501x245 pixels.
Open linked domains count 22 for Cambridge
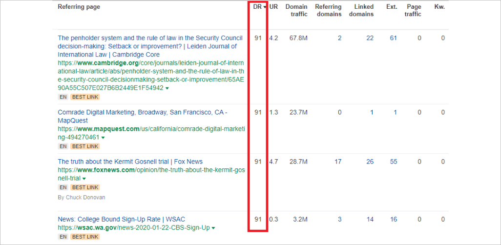tap(370, 39)
